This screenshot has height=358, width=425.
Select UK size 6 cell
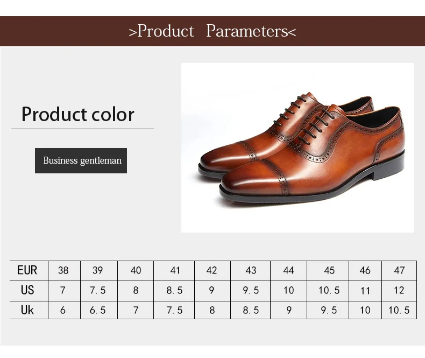[x=63, y=310]
